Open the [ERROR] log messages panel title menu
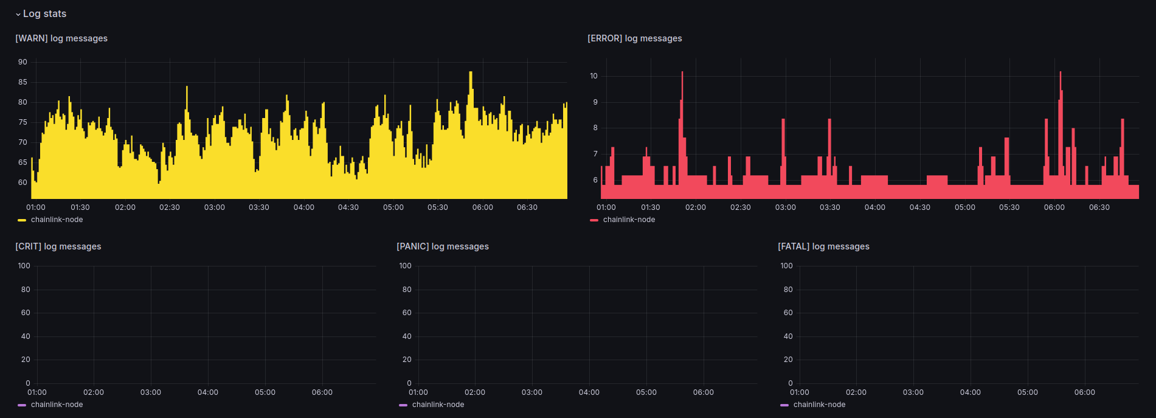The width and height of the screenshot is (1156, 418). point(634,38)
